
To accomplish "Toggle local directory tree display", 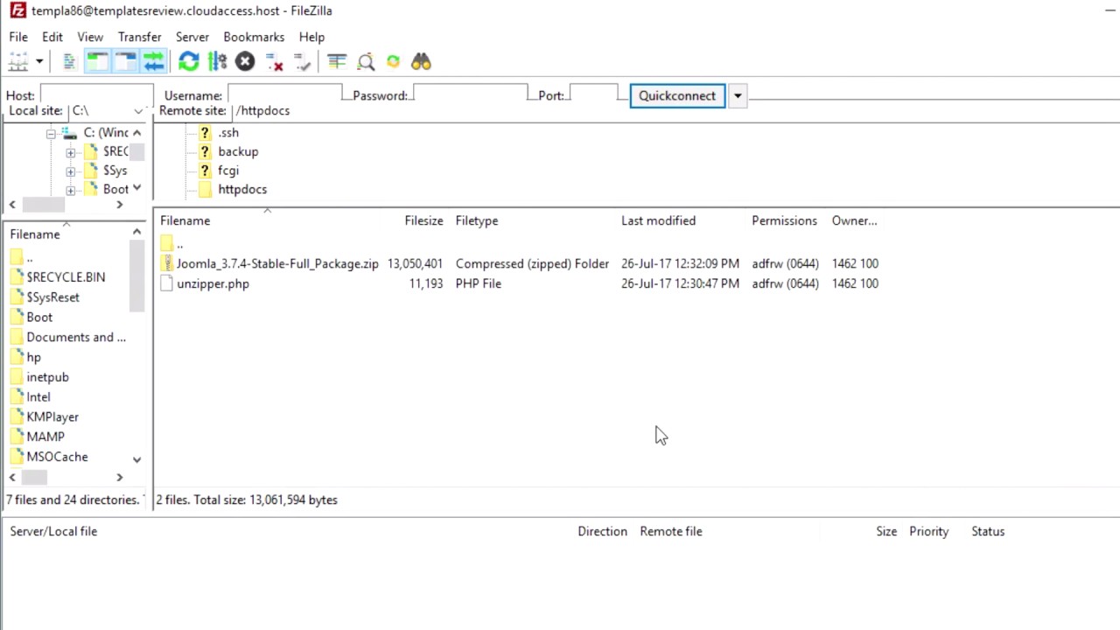I will pyautogui.click(x=97, y=61).
